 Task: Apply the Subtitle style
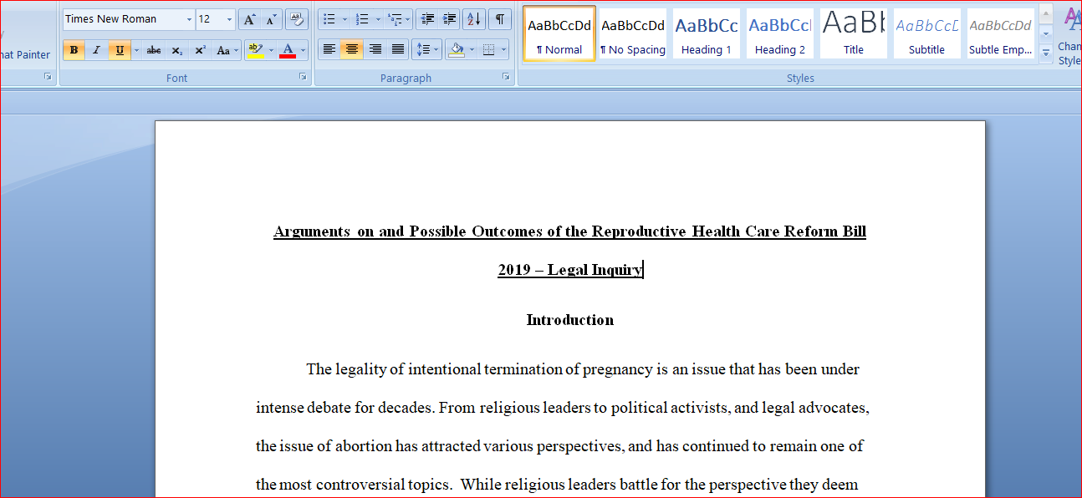click(x=926, y=34)
